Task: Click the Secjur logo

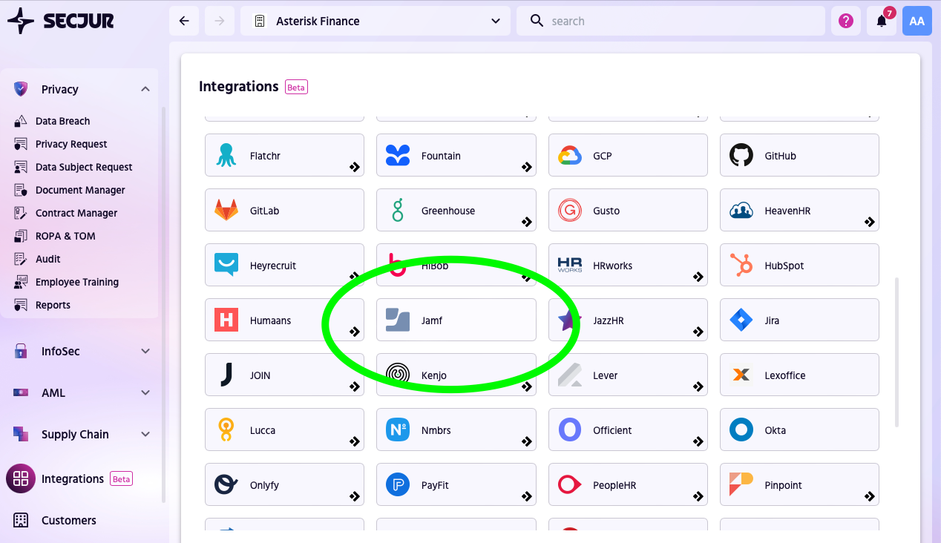Action: point(60,21)
